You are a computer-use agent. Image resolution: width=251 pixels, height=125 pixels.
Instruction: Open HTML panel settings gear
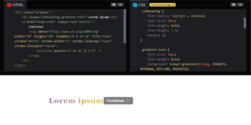click(114, 5)
